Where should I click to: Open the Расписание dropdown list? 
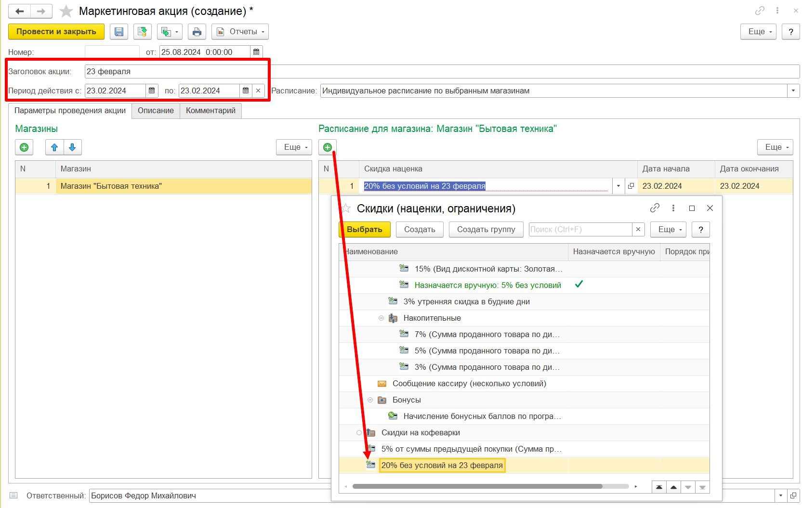[793, 91]
